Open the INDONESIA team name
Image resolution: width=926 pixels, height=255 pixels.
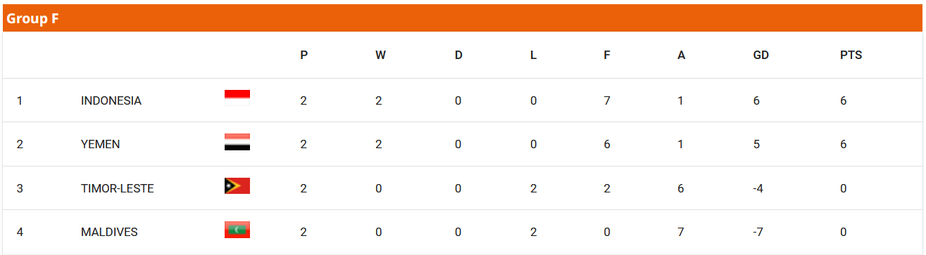111,100
